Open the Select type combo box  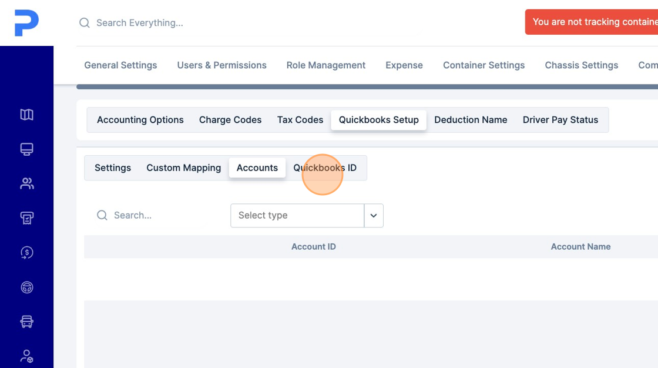307,216
